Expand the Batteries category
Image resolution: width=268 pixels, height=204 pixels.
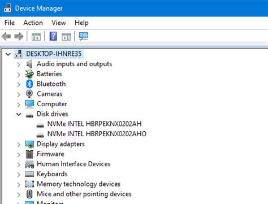point(19,75)
